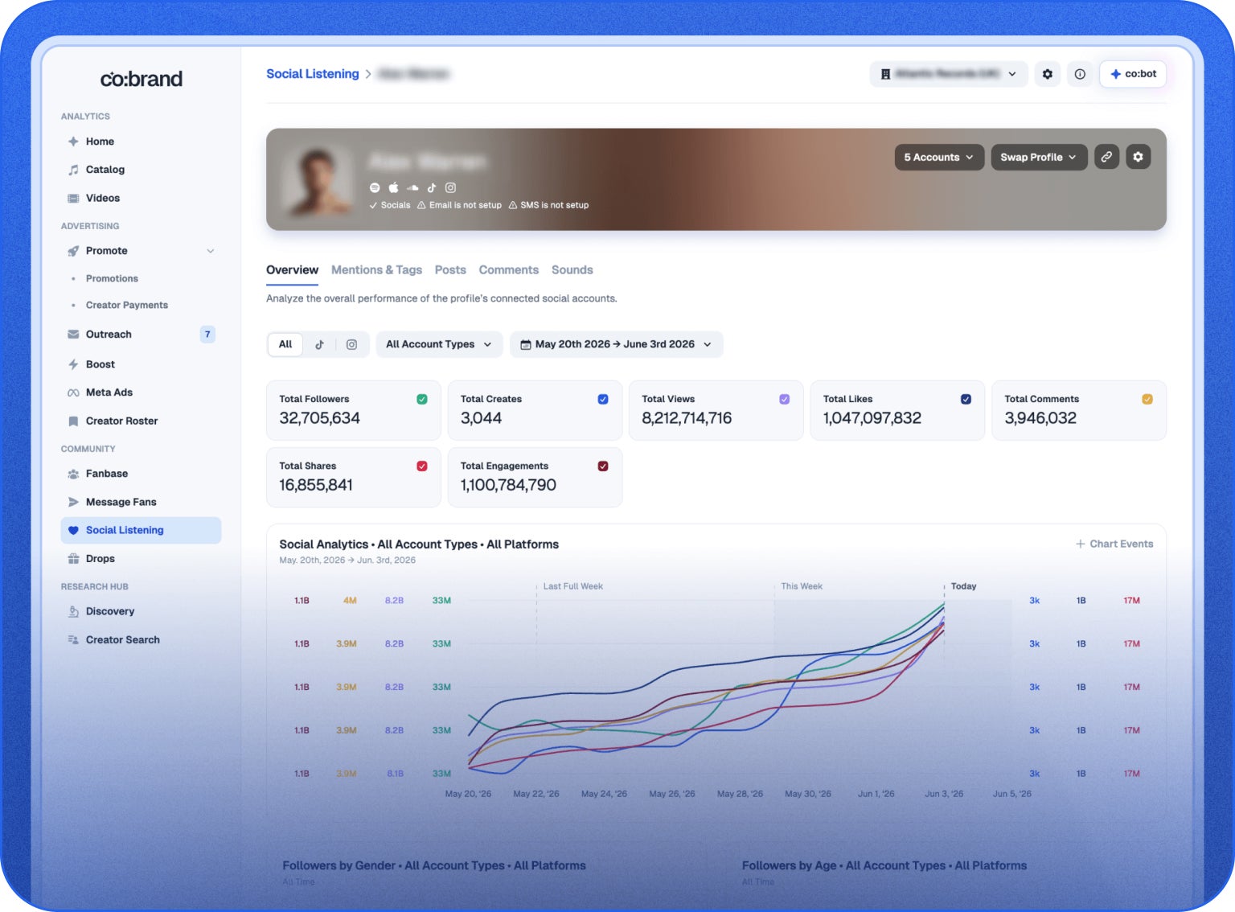Click the Spotify icon under profile name

[375, 187]
